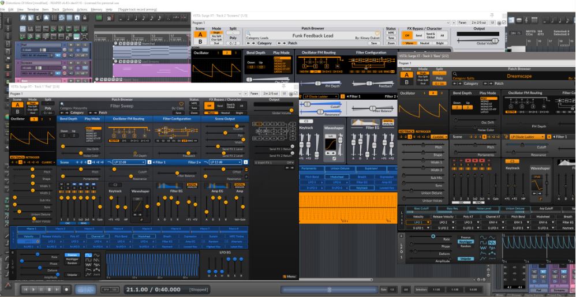This screenshot has height=297, width=576.
Task: Favorite the Funk Feedback Lead patch with the heart
Action: click(x=377, y=33)
